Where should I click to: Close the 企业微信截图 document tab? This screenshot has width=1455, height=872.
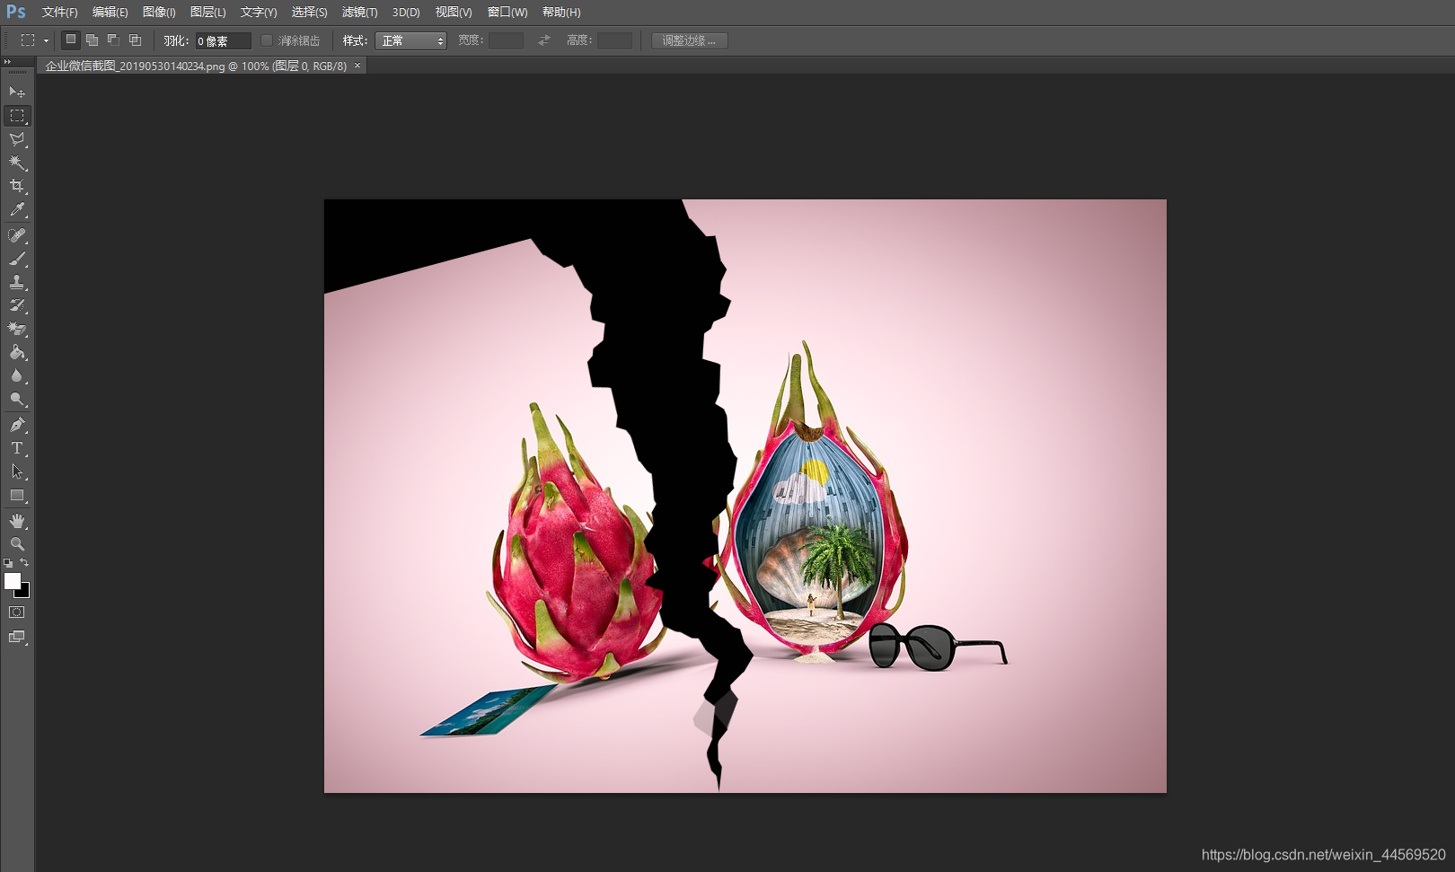tap(357, 66)
